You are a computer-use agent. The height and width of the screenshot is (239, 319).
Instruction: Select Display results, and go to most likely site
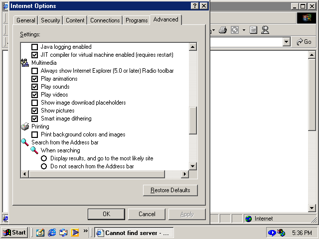(x=44, y=158)
